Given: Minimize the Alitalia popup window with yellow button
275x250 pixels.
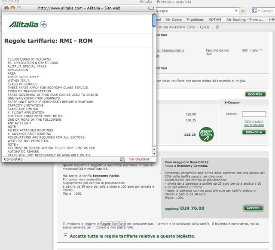Looking at the screenshot, I should [12, 8].
